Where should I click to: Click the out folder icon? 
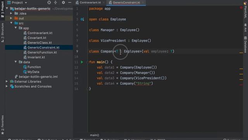(16, 18)
